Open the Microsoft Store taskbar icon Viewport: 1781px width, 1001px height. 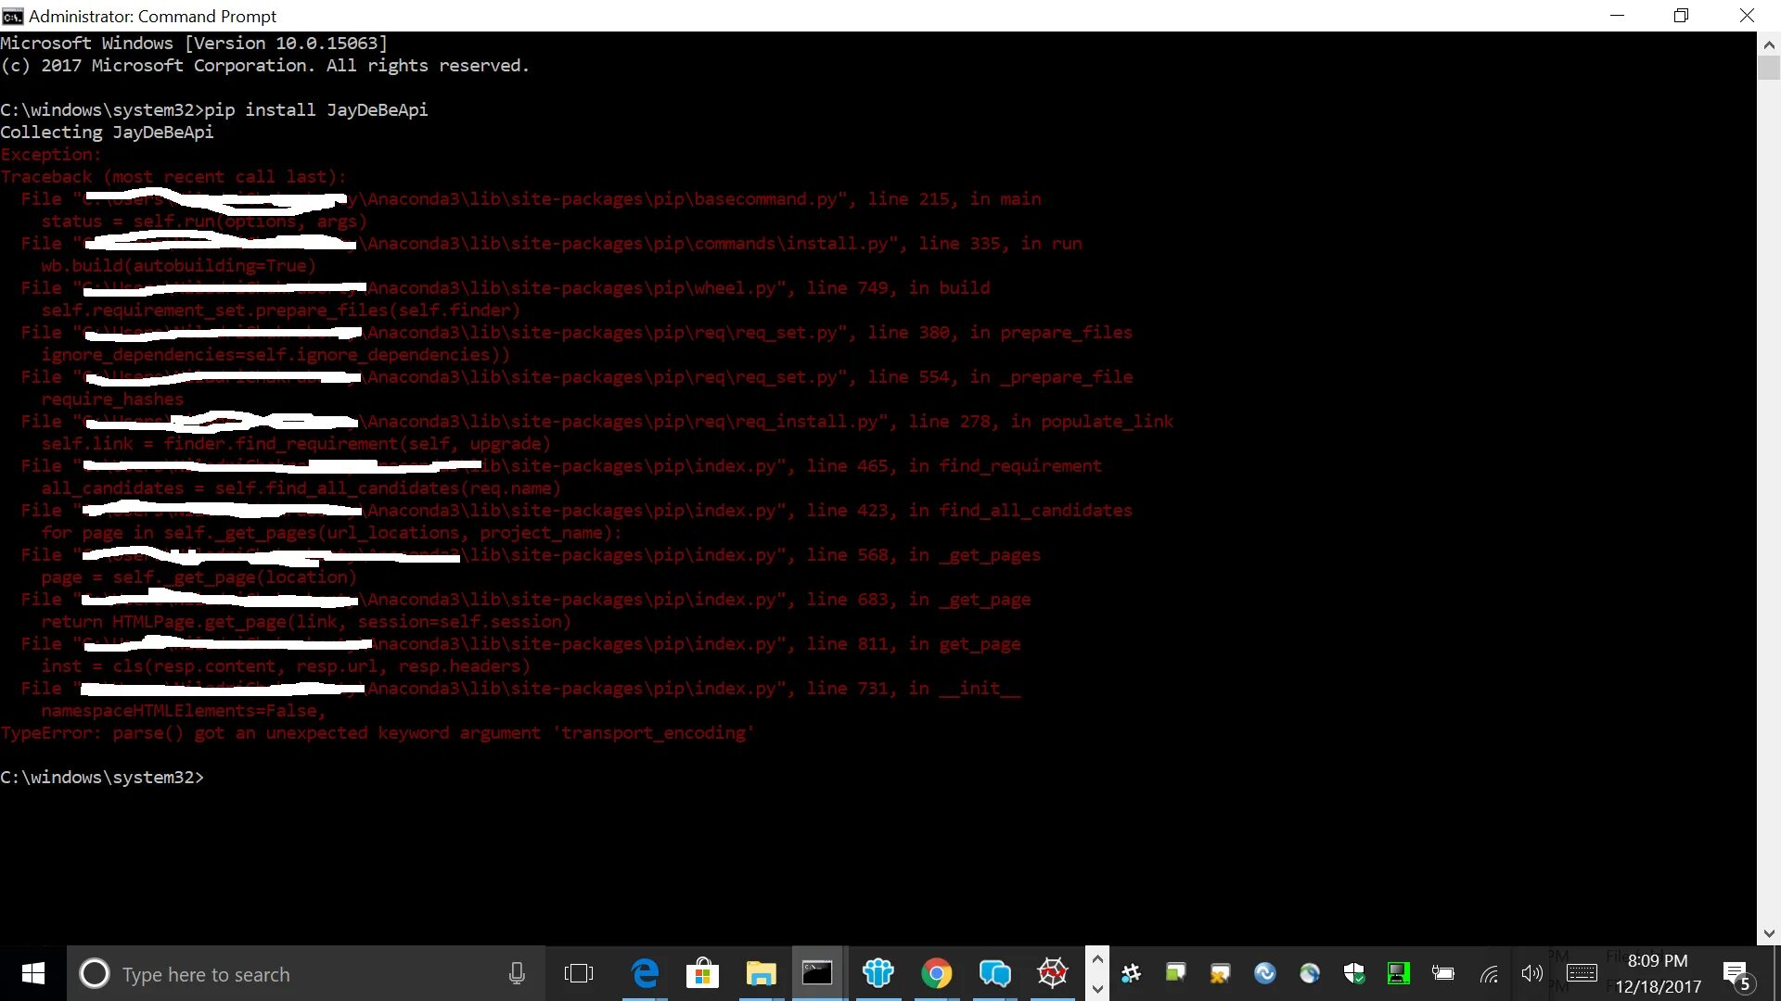click(x=702, y=973)
